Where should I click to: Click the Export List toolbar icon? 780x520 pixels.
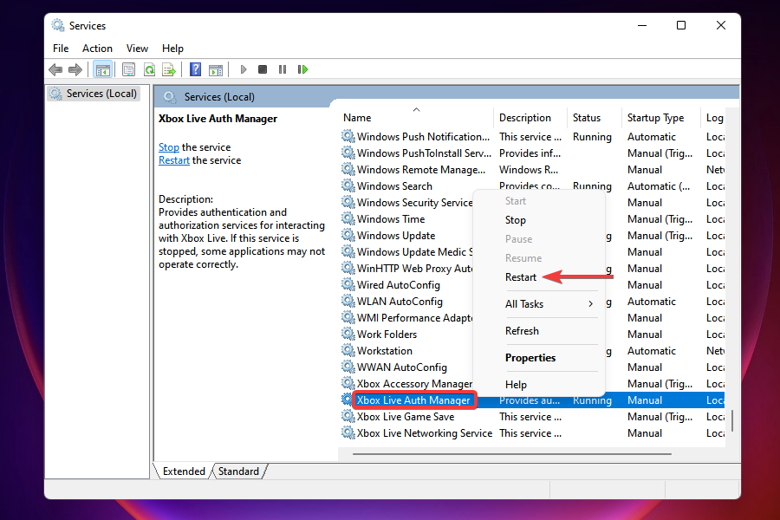coord(169,69)
